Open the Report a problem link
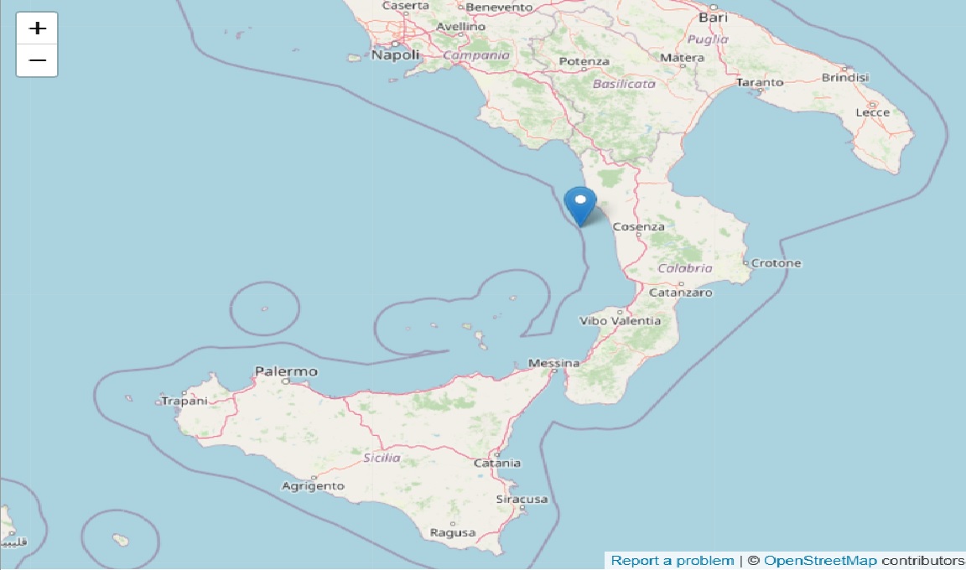Image resolution: width=966 pixels, height=570 pixels. [x=673, y=561]
